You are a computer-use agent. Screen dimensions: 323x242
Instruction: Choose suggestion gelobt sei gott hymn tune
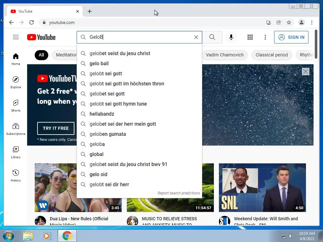pos(139,104)
